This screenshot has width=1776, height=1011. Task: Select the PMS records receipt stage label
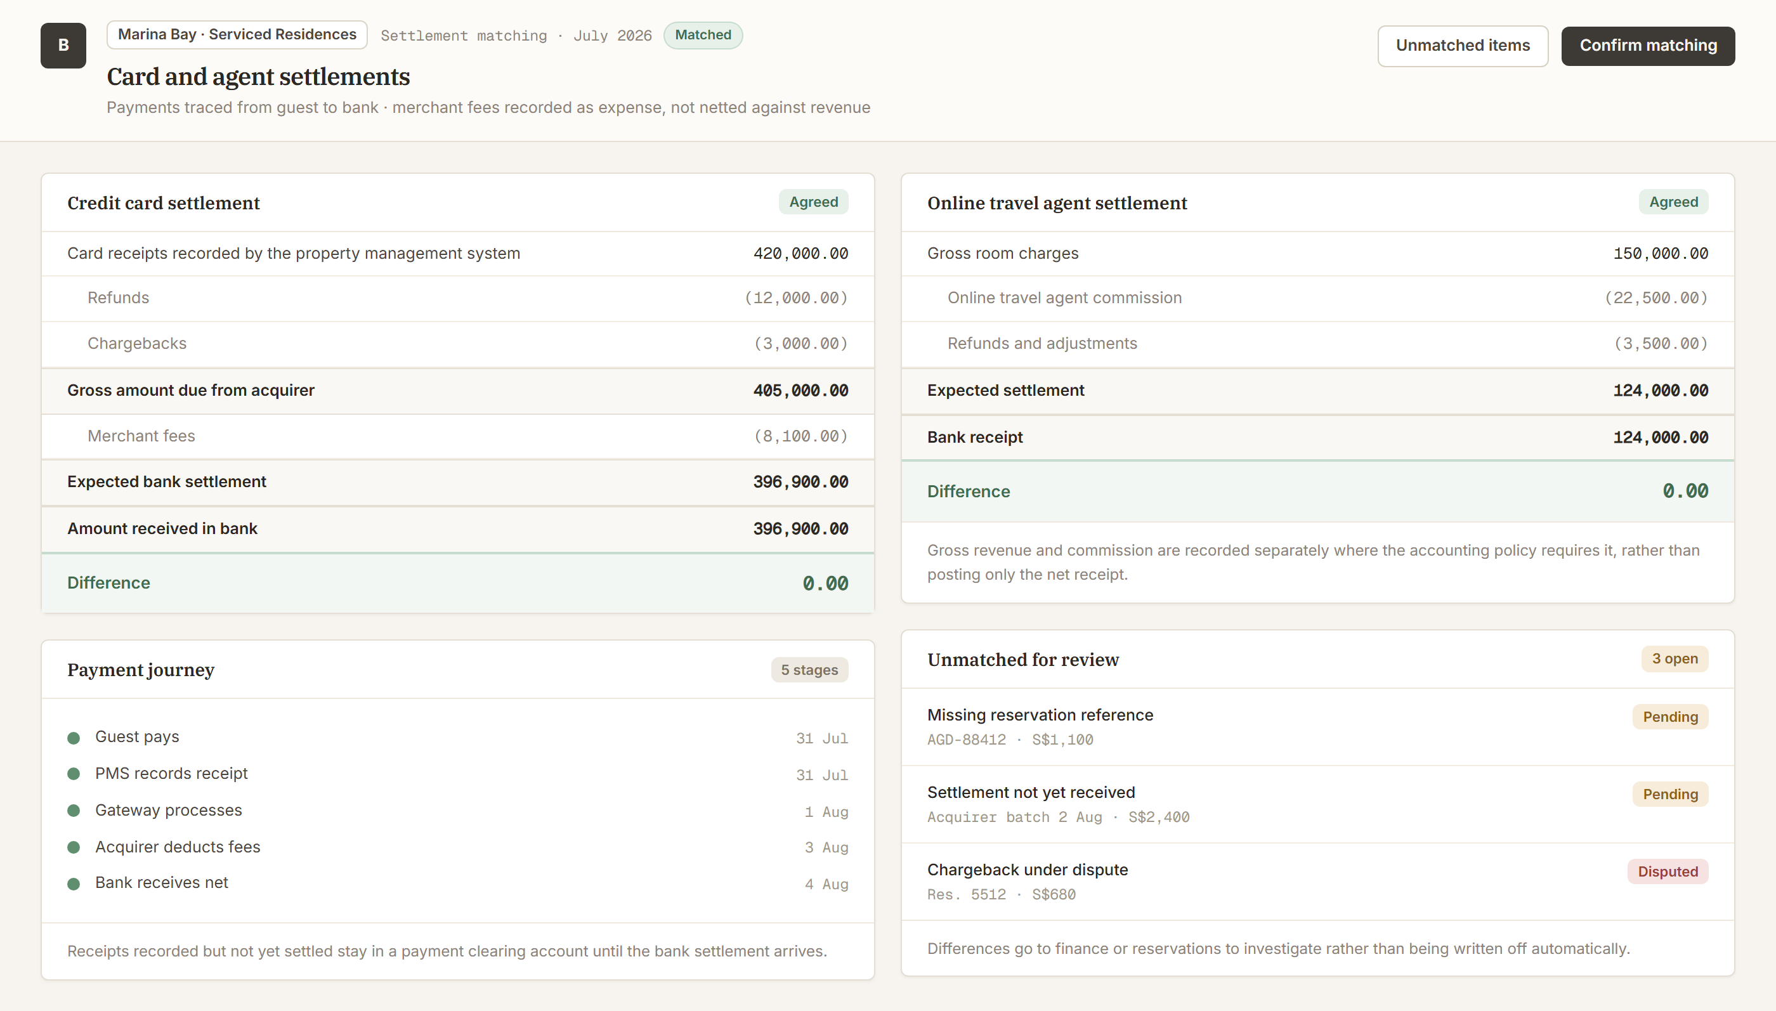(171, 774)
